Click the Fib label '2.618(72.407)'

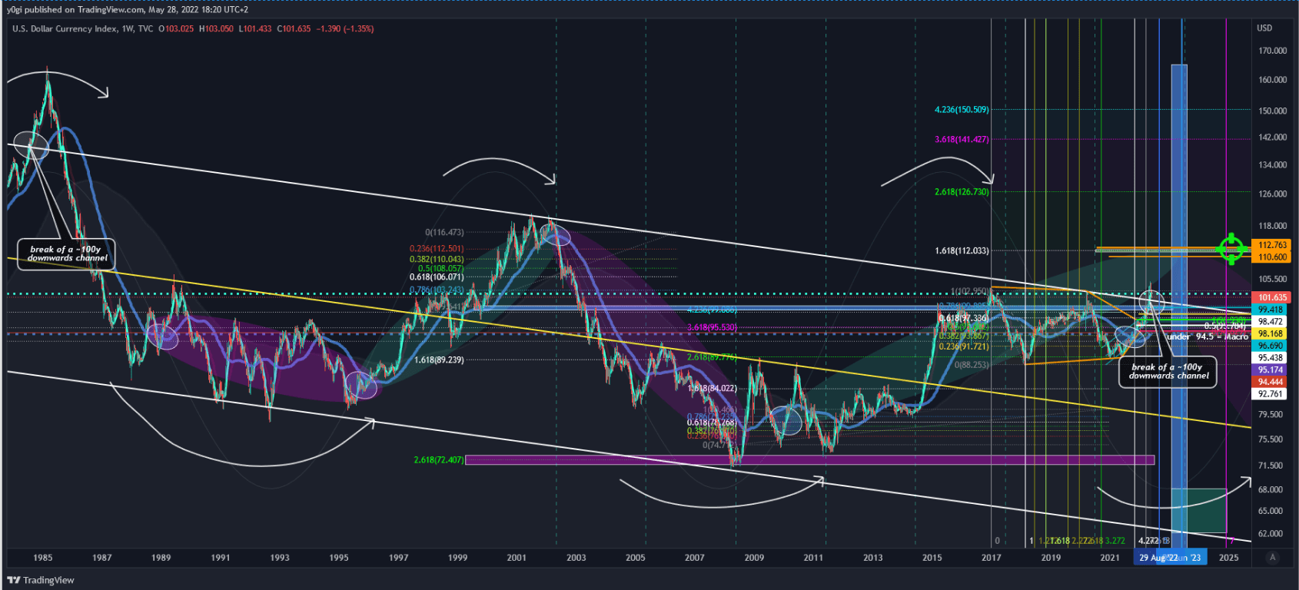tap(439, 460)
